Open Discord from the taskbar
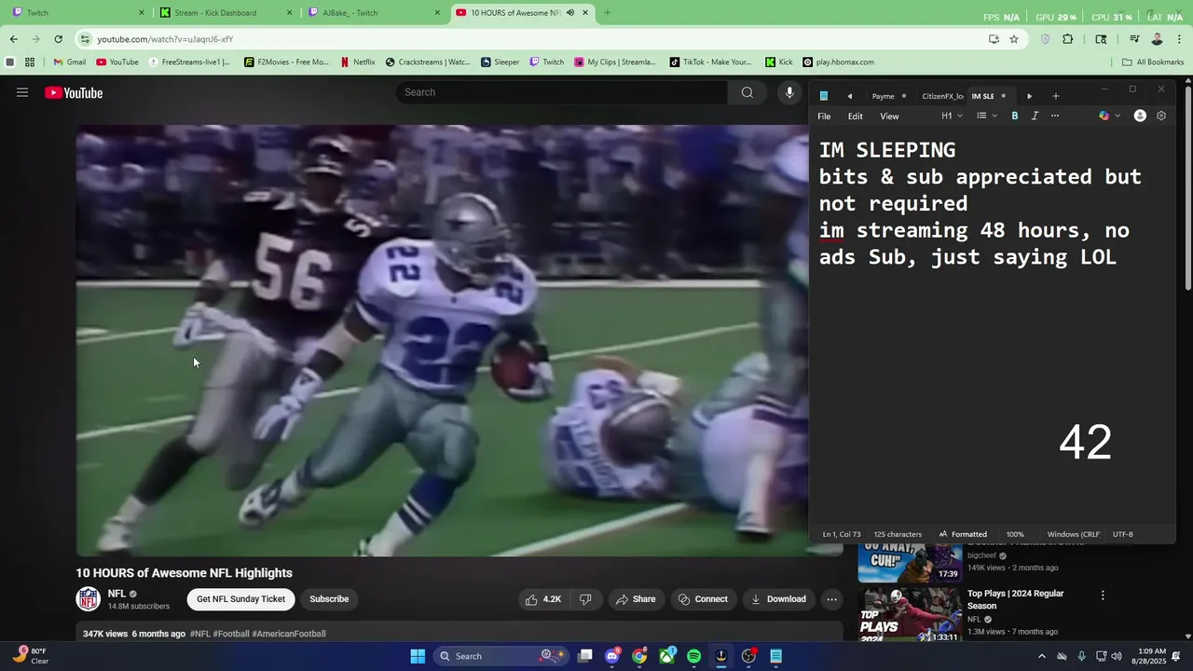This screenshot has width=1193, height=671. click(612, 656)
